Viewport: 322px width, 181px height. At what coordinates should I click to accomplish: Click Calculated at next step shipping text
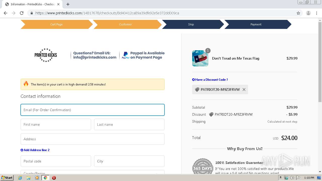point(282,122)
